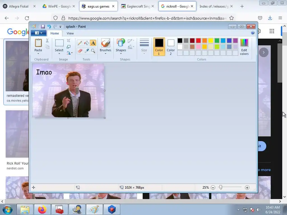Go back in Firefox
287x215 pixels.
[7, 18]
